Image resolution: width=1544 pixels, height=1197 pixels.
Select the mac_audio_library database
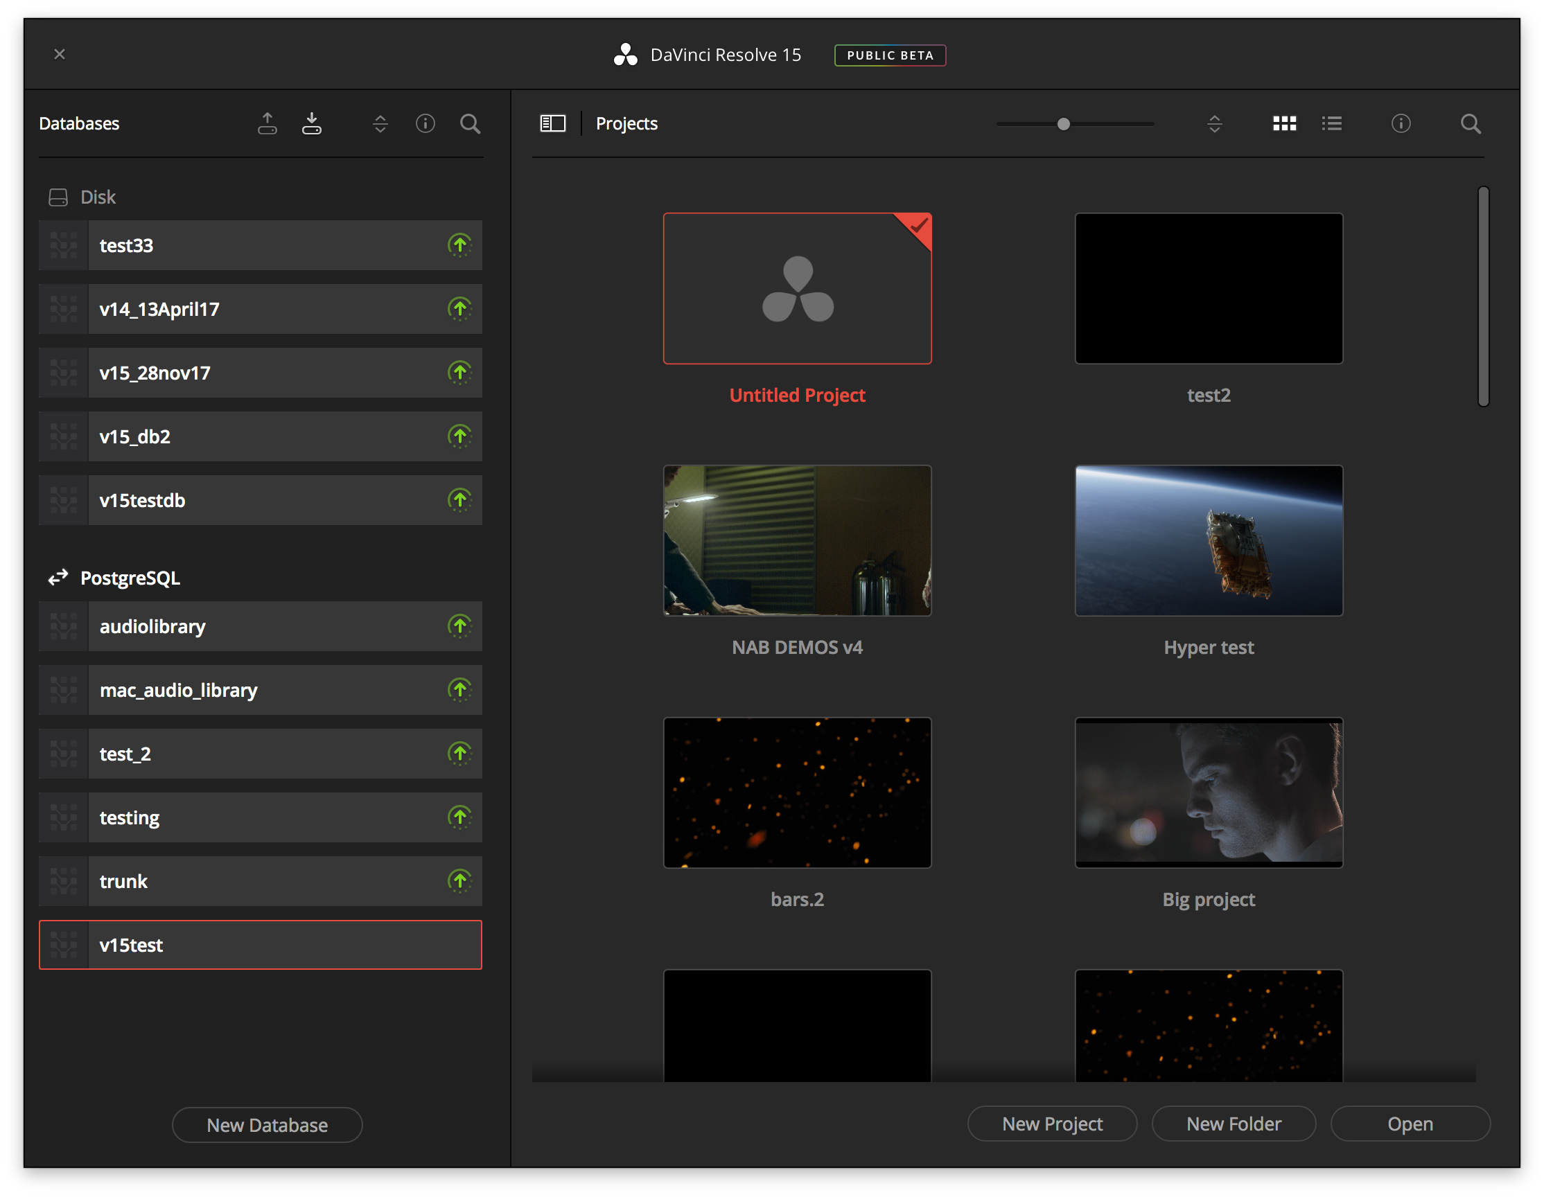(x=260, y=690)
